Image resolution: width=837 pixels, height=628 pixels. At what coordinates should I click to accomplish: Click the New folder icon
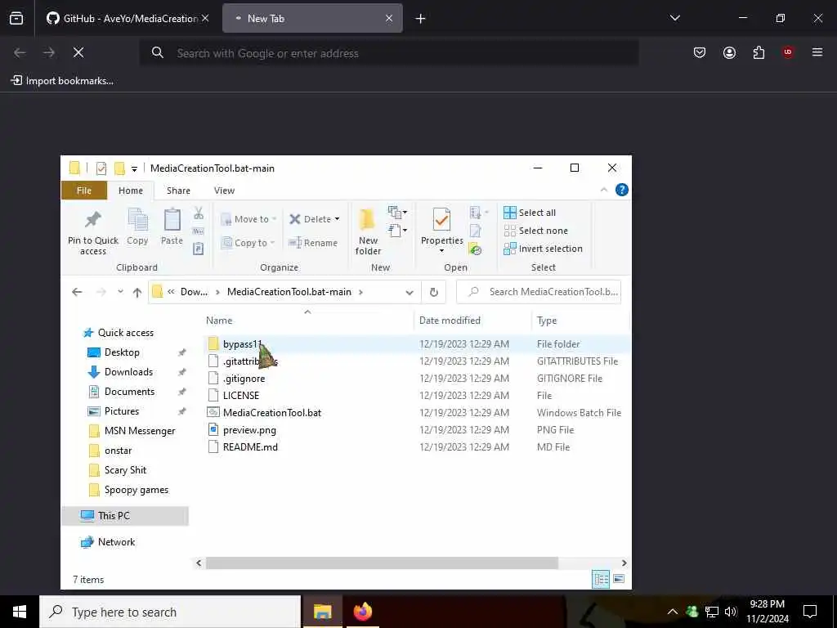pos(368,219)
